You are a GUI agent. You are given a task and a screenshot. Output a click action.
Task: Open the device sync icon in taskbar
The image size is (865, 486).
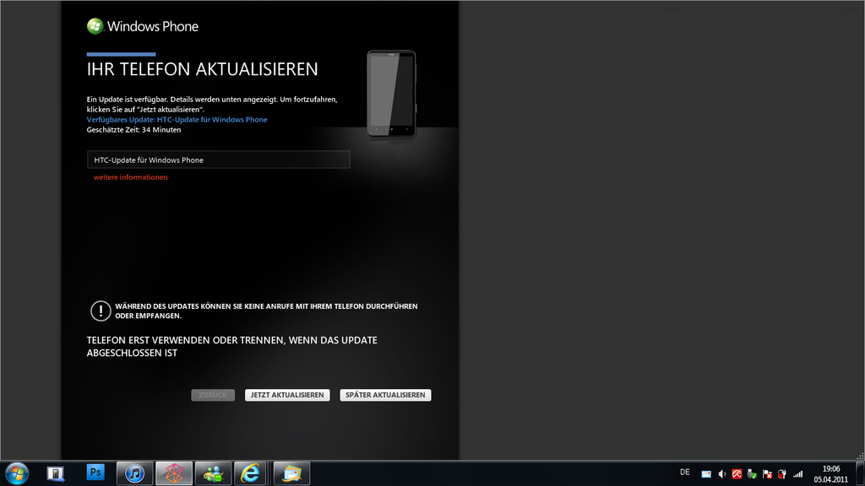(55, 473)
